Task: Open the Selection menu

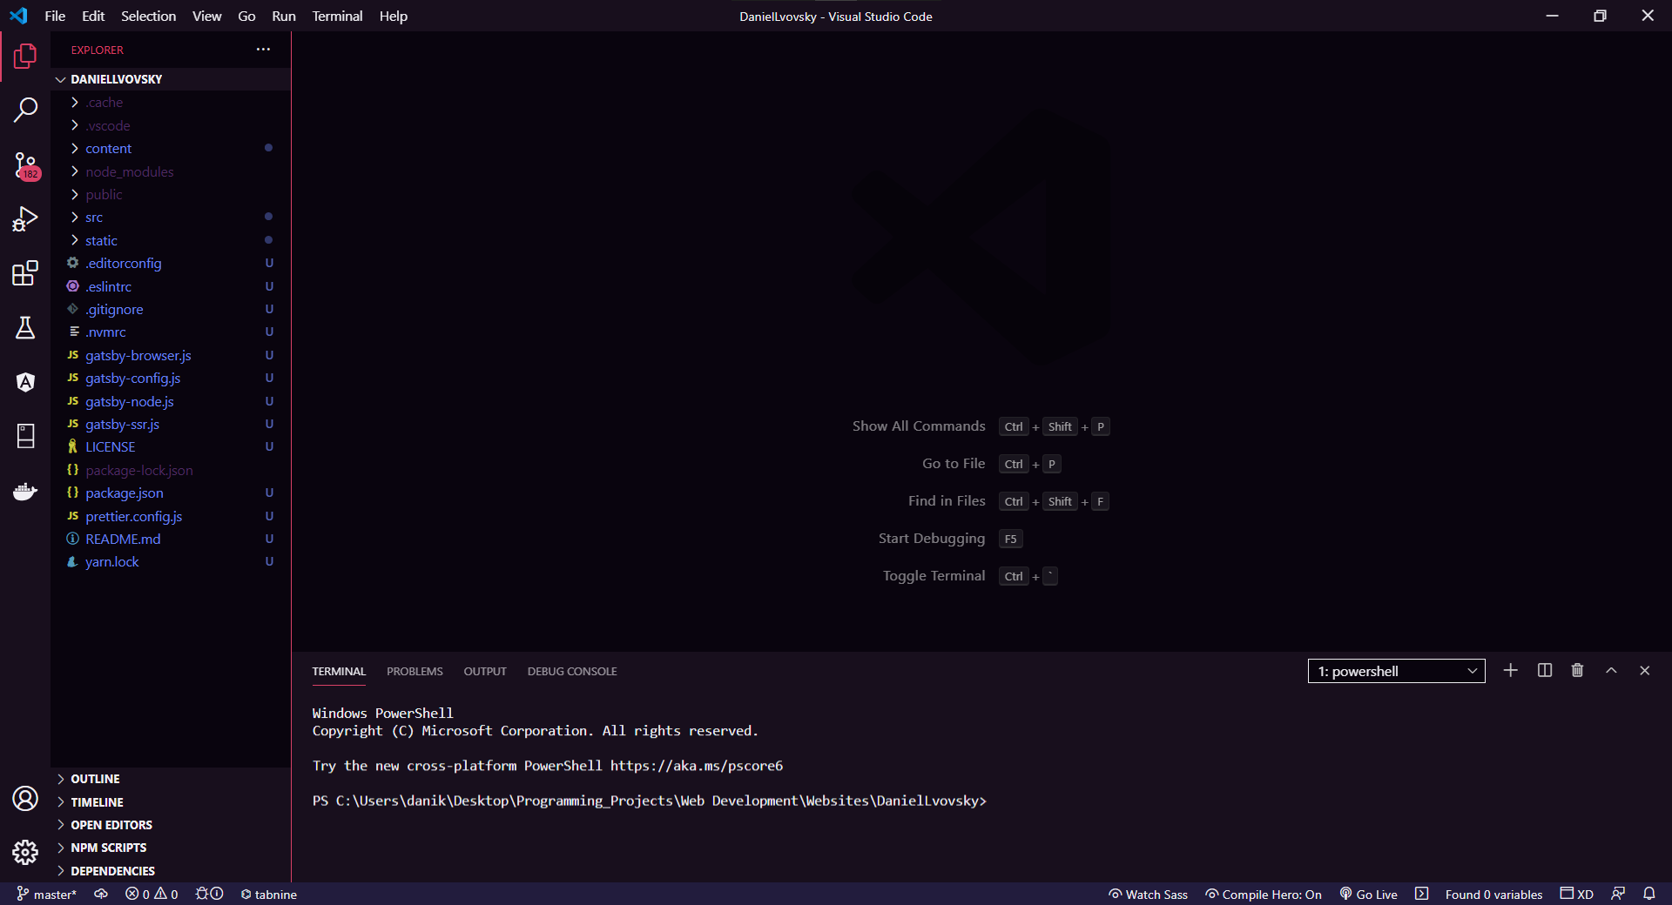Action: [148, 16]
